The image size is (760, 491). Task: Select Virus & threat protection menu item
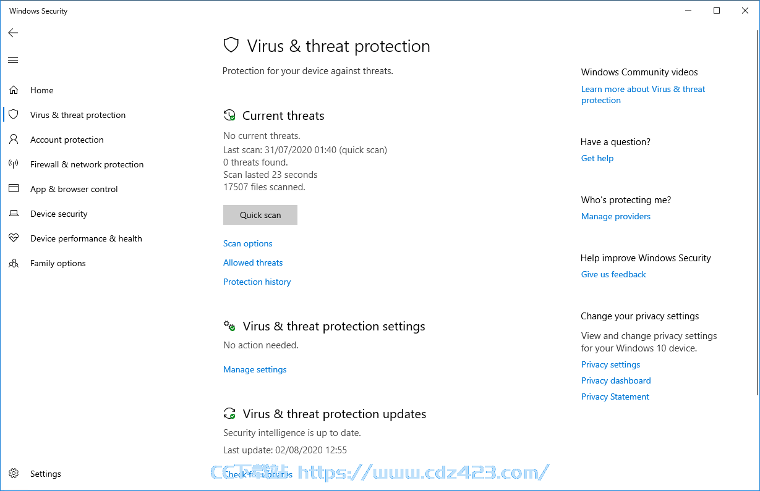[78, 115]
